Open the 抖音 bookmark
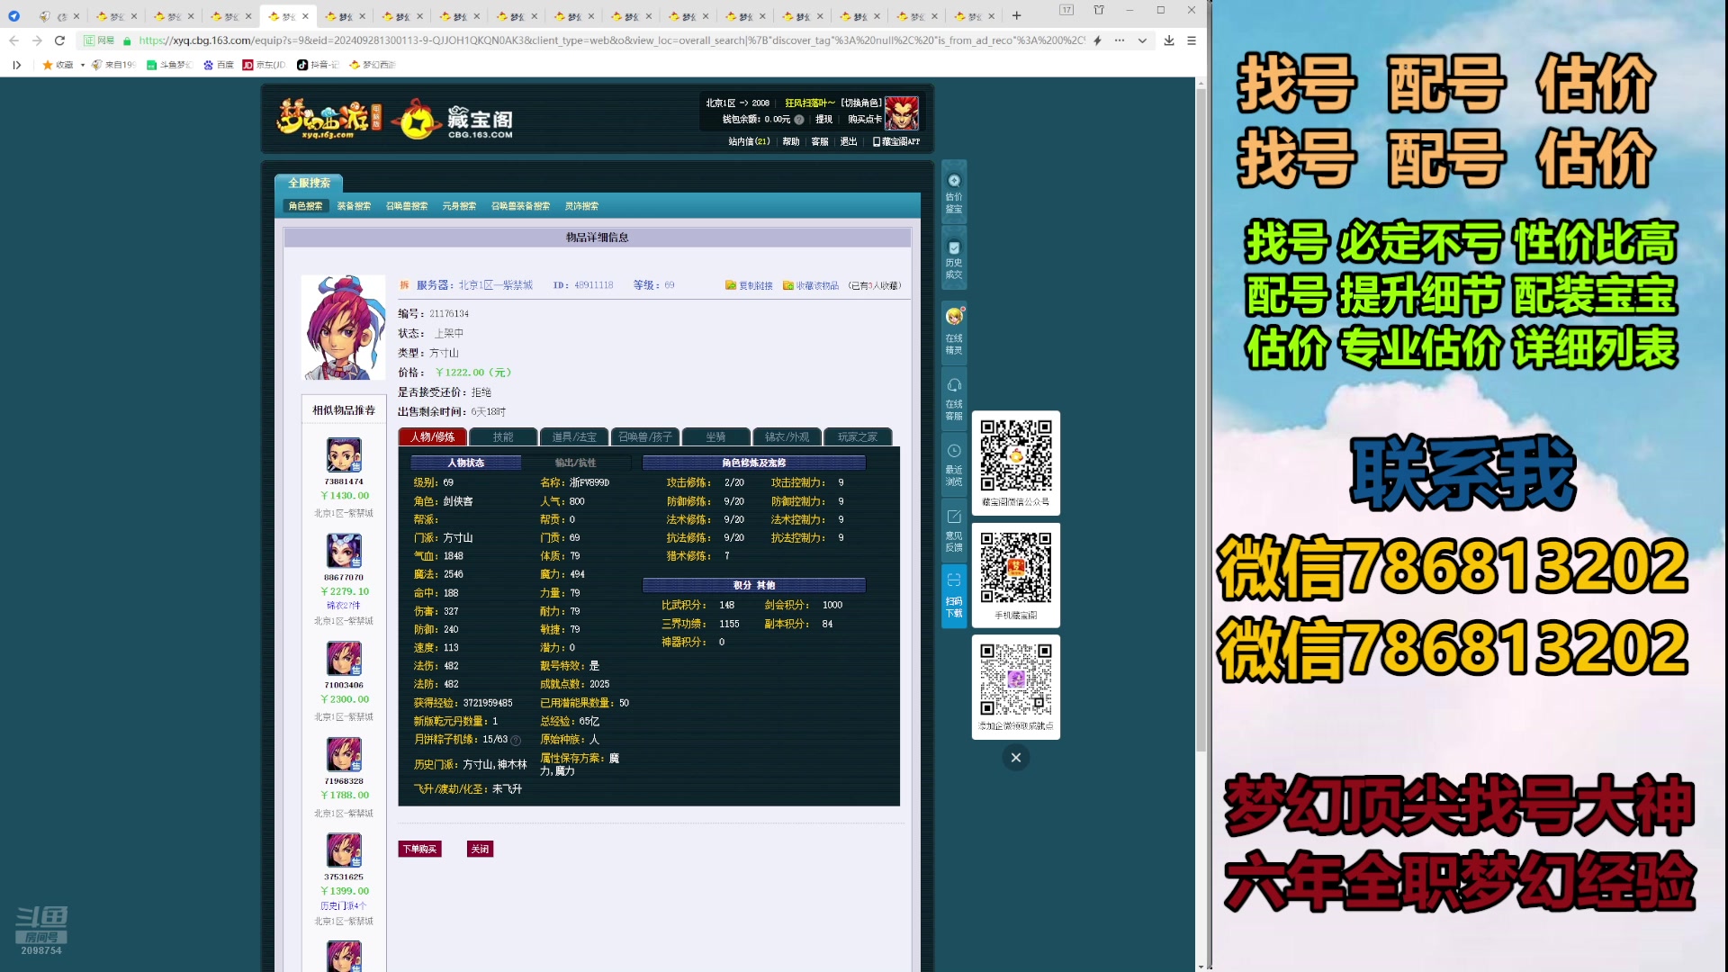Viewport: 1728px width, 972px height. coord(318,65)
